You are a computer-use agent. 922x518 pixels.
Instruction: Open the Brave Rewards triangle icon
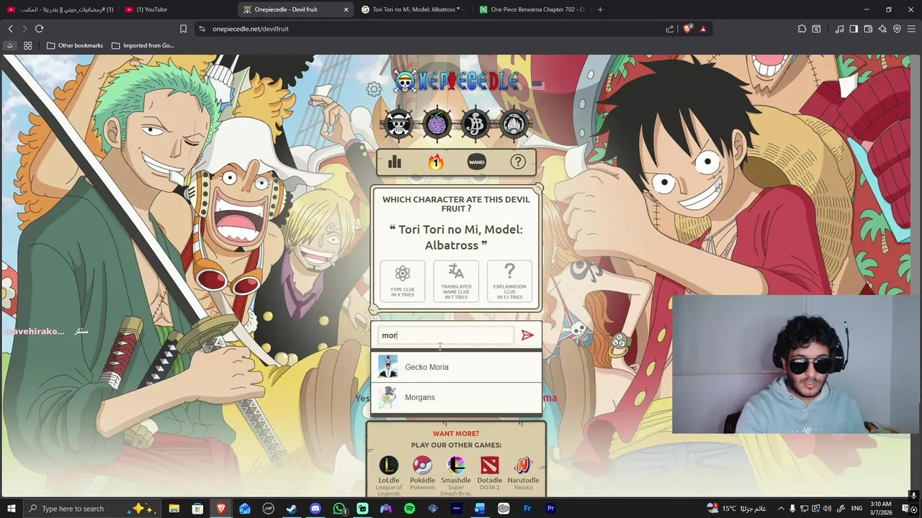(703, 29)
